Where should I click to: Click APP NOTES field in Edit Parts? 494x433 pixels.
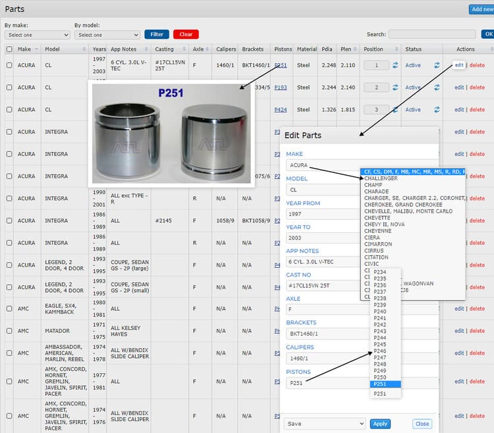323,262
